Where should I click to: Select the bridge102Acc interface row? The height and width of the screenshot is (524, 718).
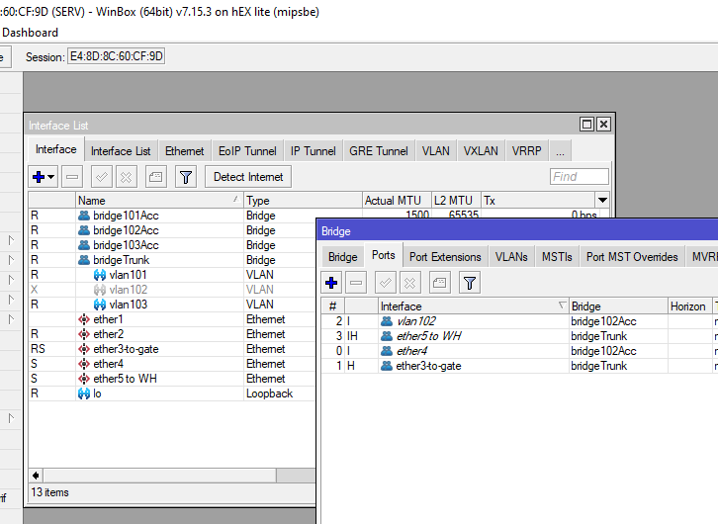point(172,230)
